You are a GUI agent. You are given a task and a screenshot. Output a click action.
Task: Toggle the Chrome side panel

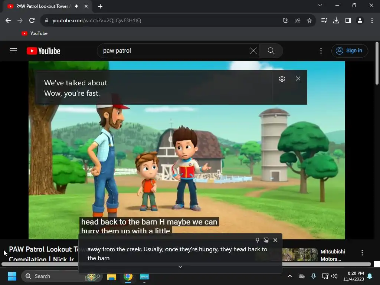(x=348, y=21)
